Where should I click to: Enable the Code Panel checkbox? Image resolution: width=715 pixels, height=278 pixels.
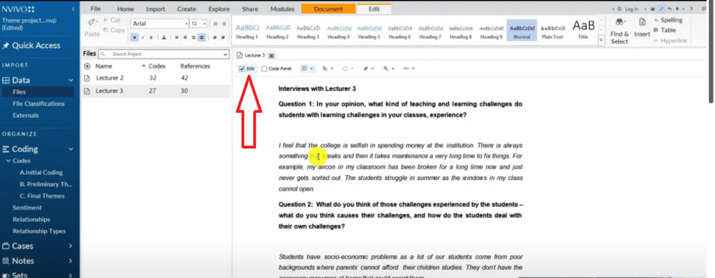click(265, 69)
